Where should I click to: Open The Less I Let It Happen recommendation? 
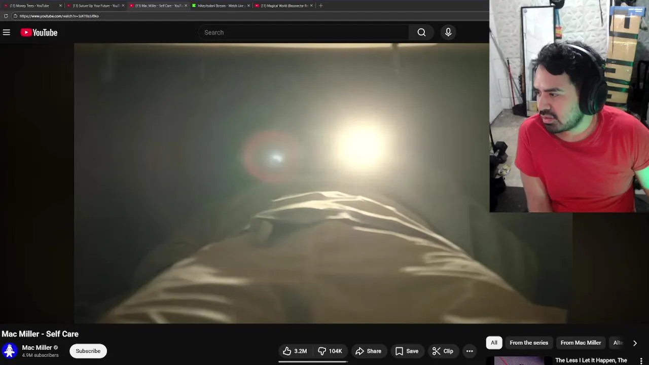point(591,360)
